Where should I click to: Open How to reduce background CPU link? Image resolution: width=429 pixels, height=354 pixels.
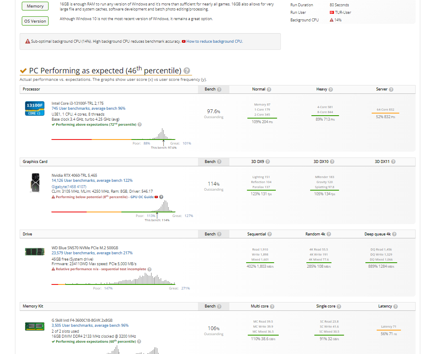[214, 41]
